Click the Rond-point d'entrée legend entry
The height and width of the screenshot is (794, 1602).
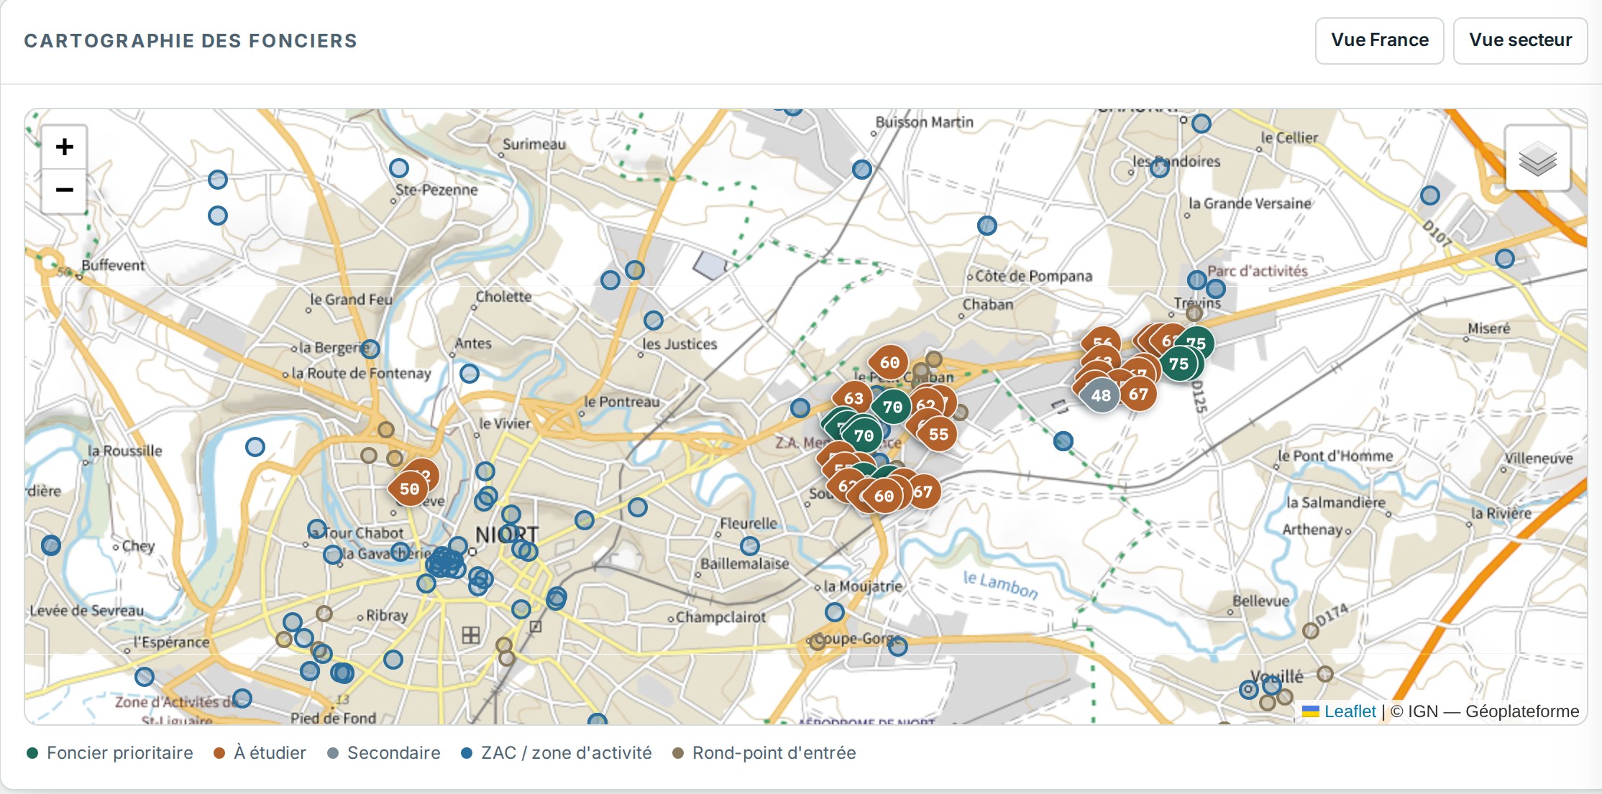click(764, 753)
